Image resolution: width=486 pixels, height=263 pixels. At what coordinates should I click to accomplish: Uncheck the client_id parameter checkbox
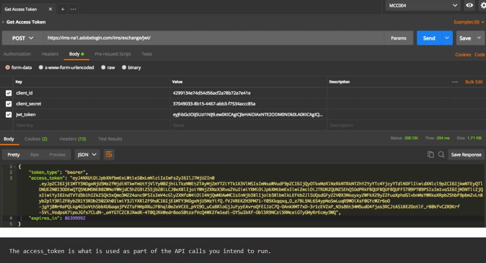pyautogui.click(x=8, y=93)
